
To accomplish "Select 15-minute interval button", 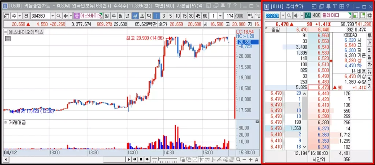I will (x=185, y=16).
